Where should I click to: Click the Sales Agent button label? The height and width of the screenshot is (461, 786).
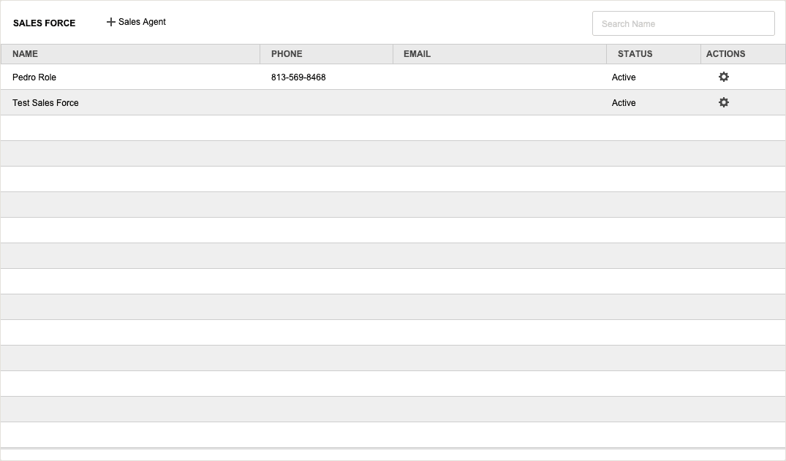tap(142, 22)
